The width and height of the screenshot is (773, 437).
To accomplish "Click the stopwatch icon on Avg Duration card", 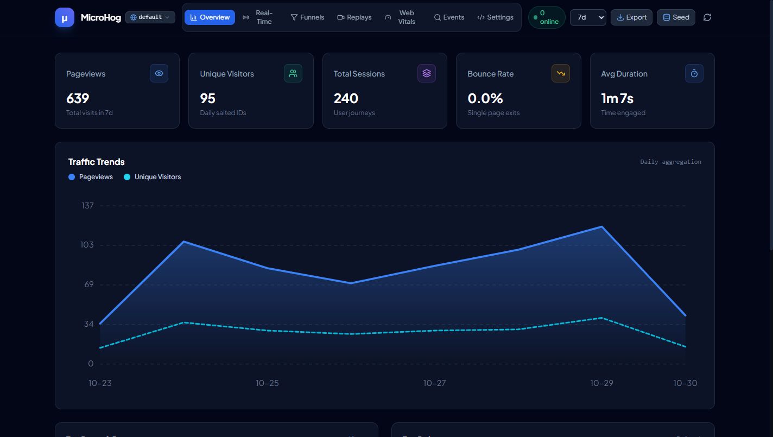I will 694,73.
